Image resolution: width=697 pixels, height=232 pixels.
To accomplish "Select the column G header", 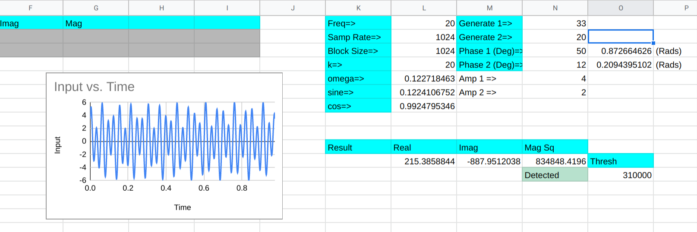I will tap(96, 8).
